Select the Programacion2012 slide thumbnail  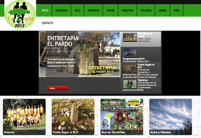pyautogui.click(x=130, y=53)
